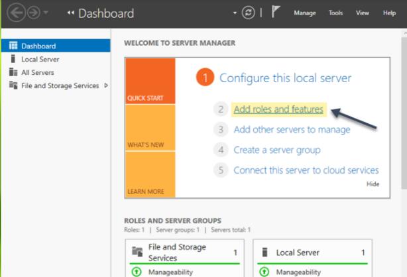
Task: Click the Local Server icon in sidebar
Action: point(13,59)
